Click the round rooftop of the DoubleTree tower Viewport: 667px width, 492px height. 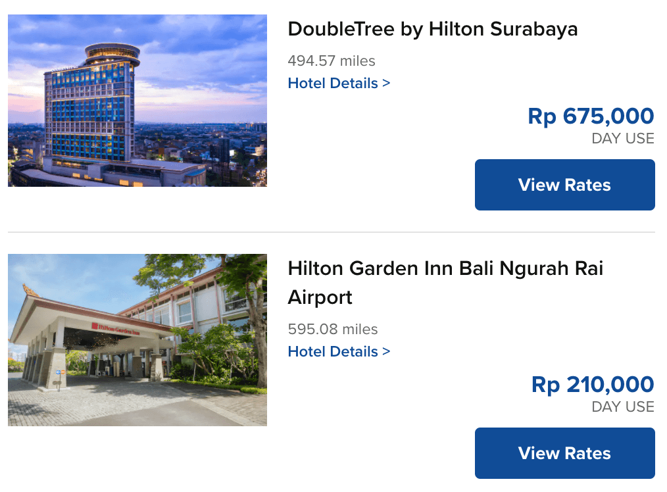tap(112, 53)
